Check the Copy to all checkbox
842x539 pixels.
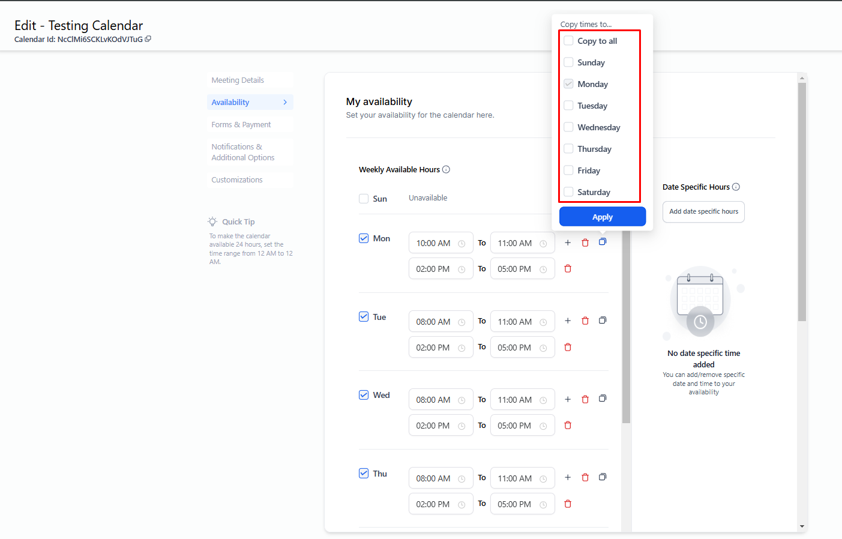[568, 41]
